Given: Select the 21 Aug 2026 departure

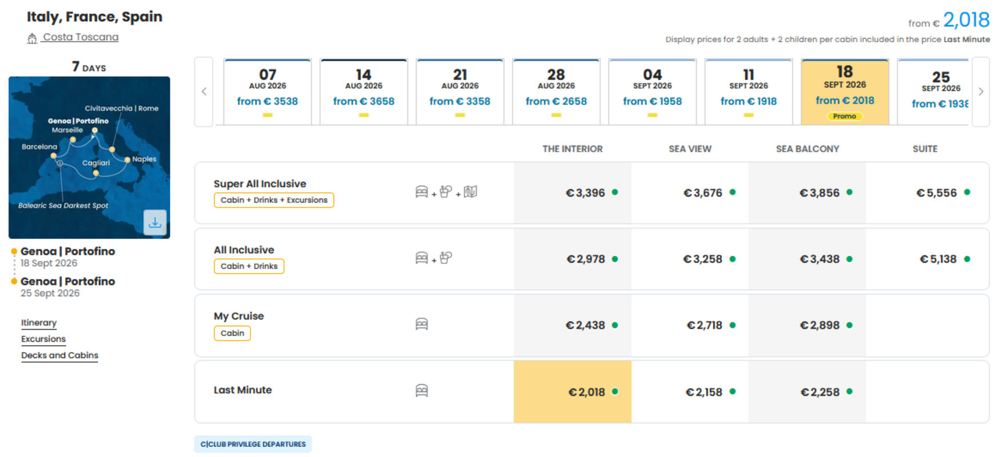Looking at the screenshot, I should [x=460, y=92].
